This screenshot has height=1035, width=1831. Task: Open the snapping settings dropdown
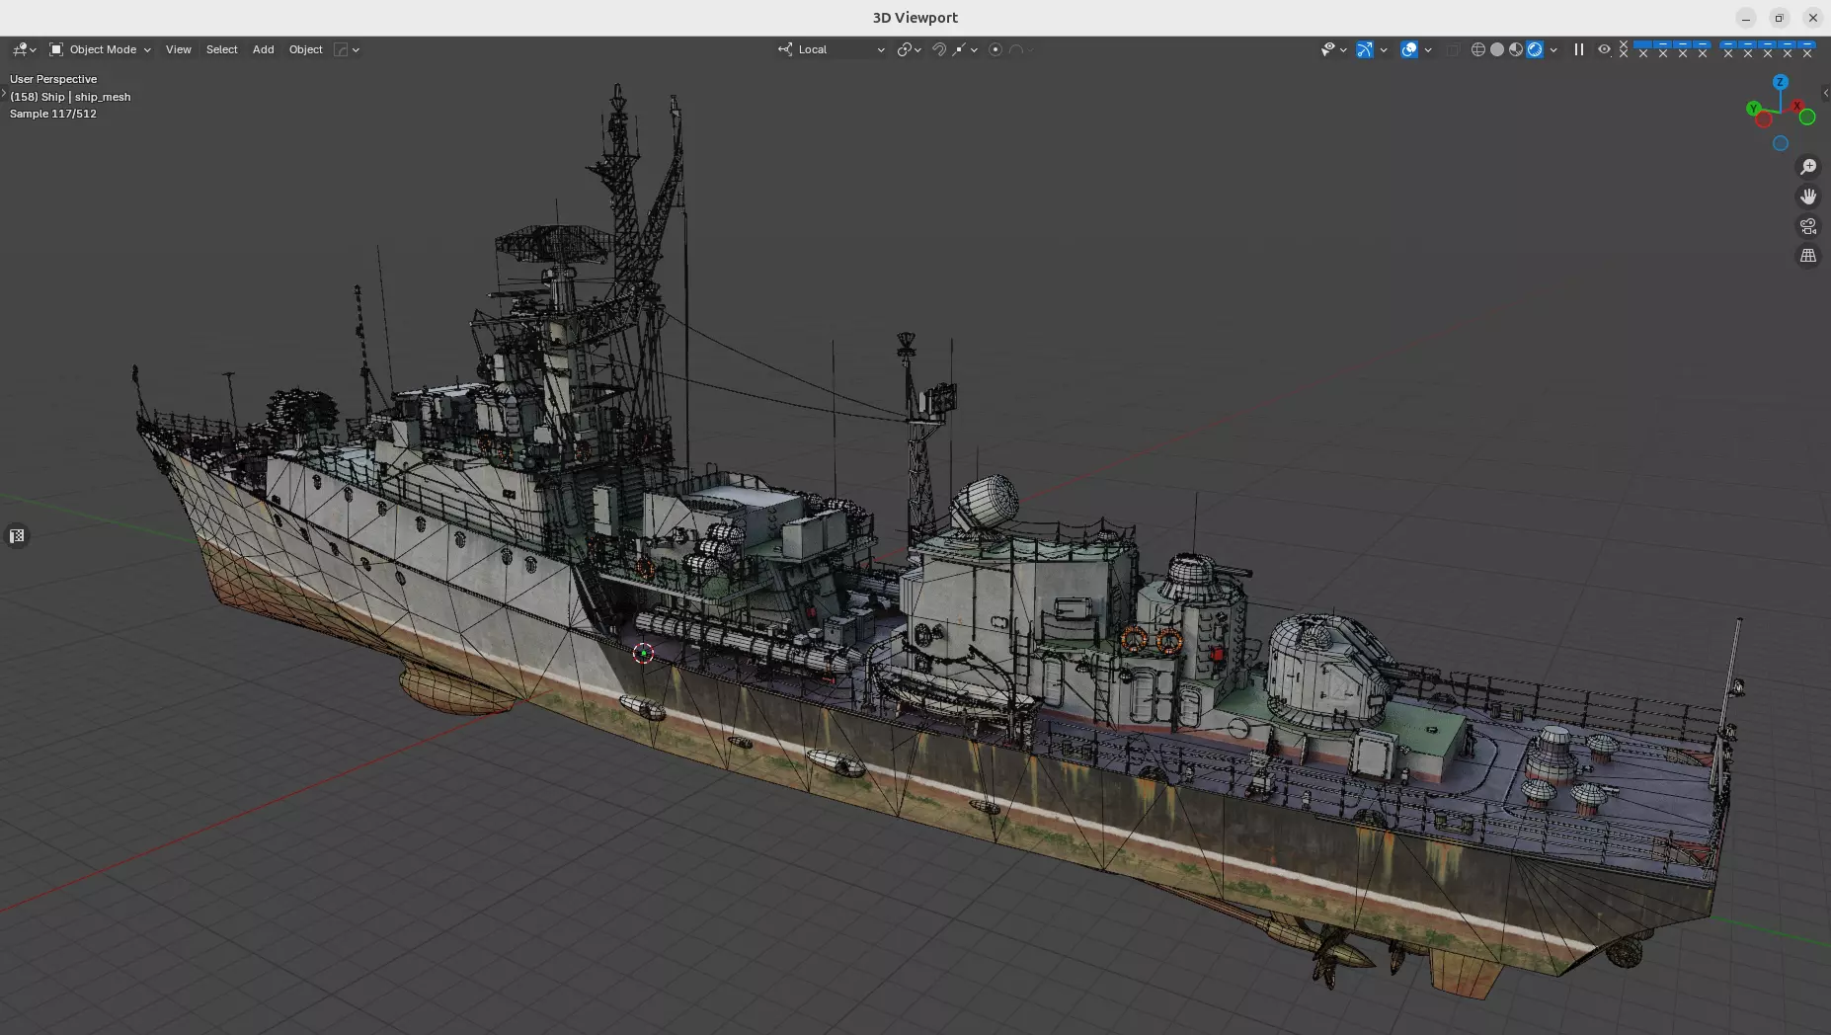(965, 49)
